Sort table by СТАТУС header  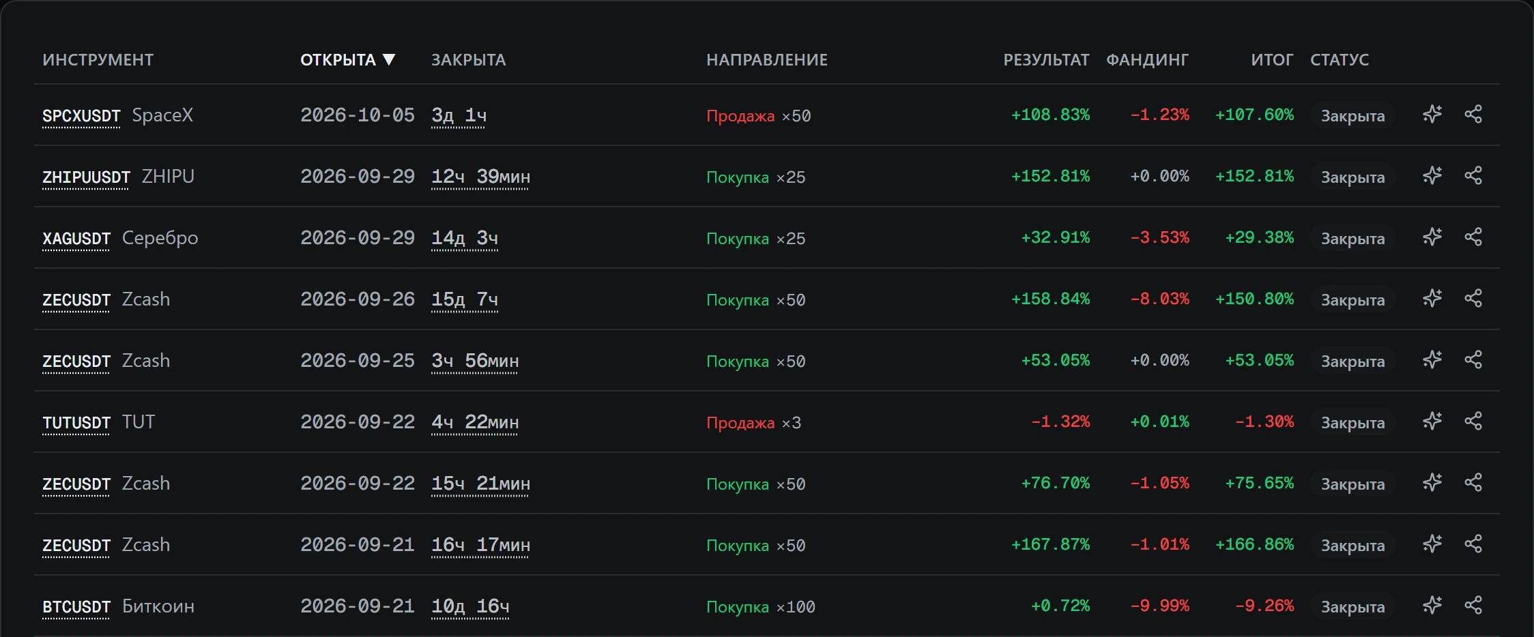[1340, 60]
